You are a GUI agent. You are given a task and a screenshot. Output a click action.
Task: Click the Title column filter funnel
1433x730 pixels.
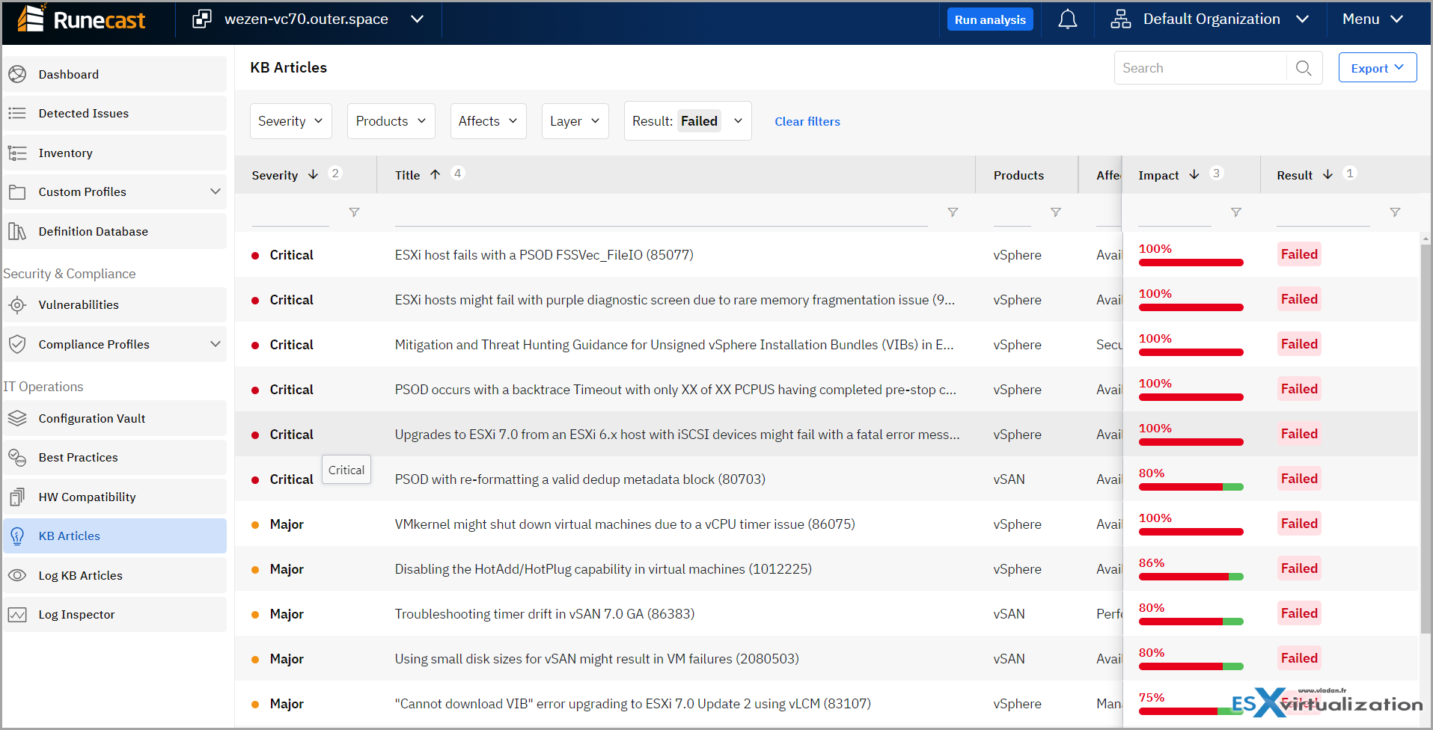click(953, 212)
